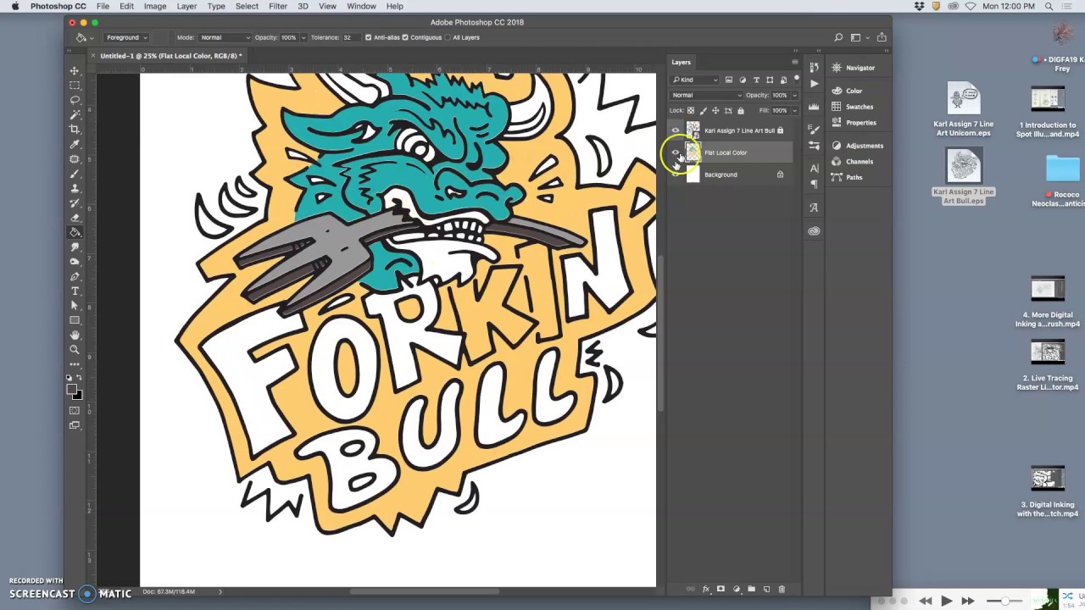The width and height of the screenshot is (1085, 610).
Task: Select the Path Selection tool
Action: tap(75, 305)
